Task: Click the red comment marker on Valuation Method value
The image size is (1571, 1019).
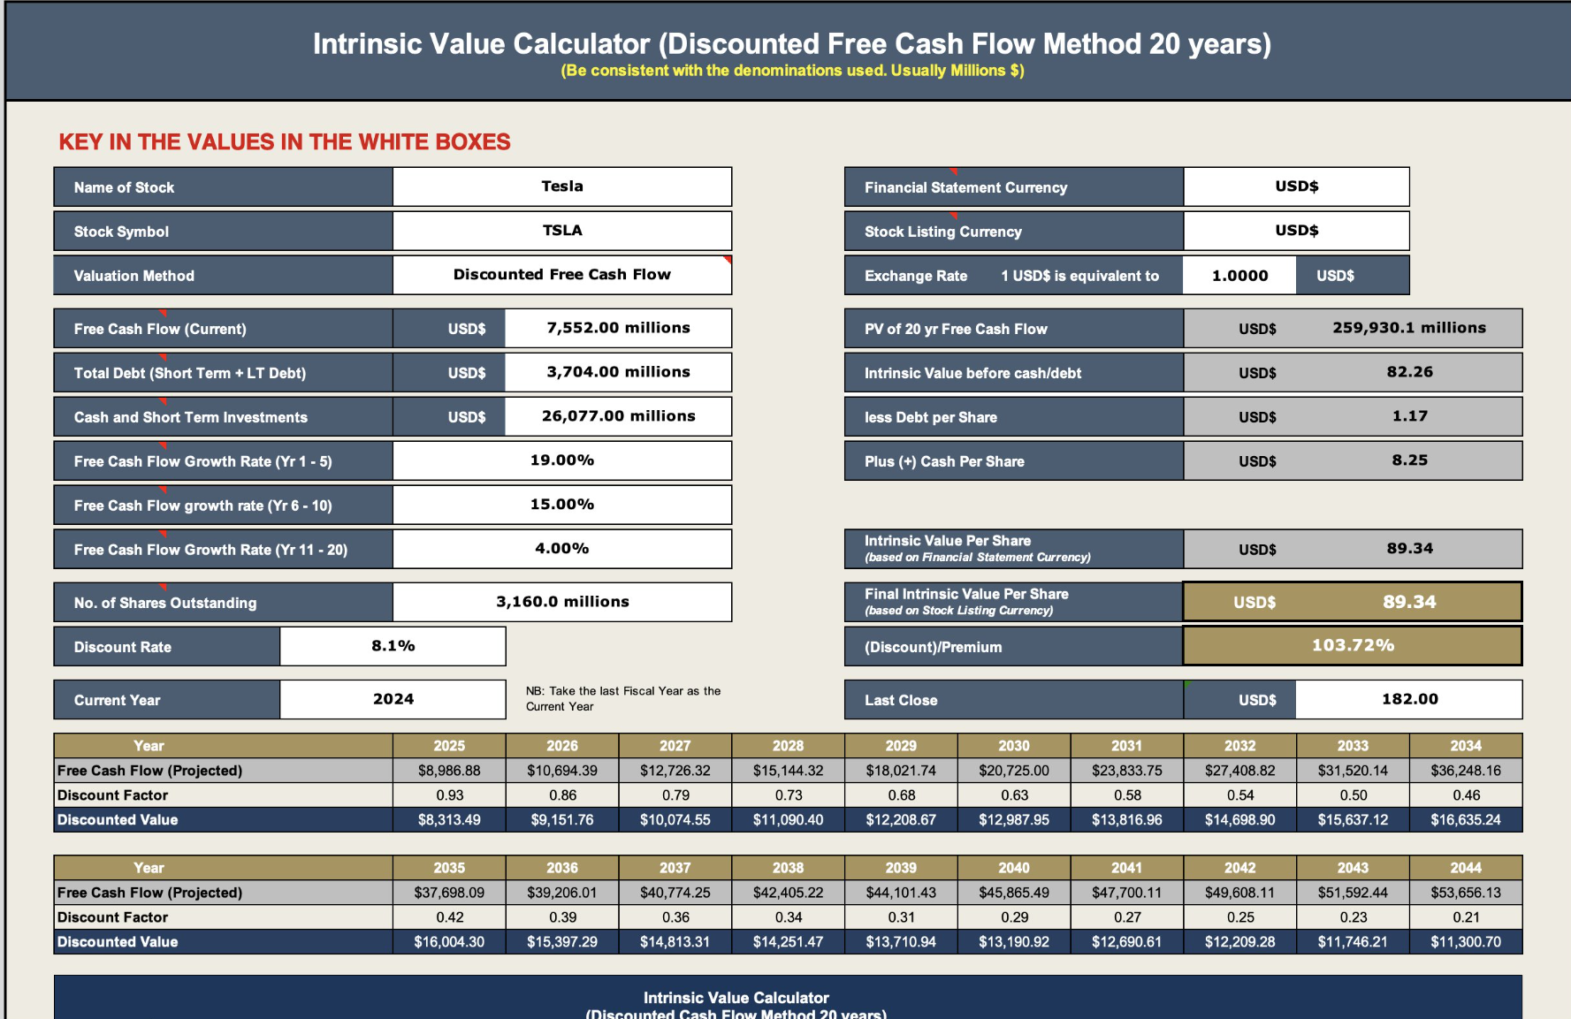Action: [x=728, y=260]
